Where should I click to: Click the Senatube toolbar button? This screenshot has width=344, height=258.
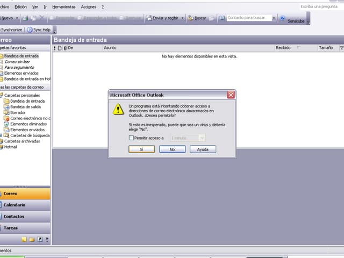(296, 21)
